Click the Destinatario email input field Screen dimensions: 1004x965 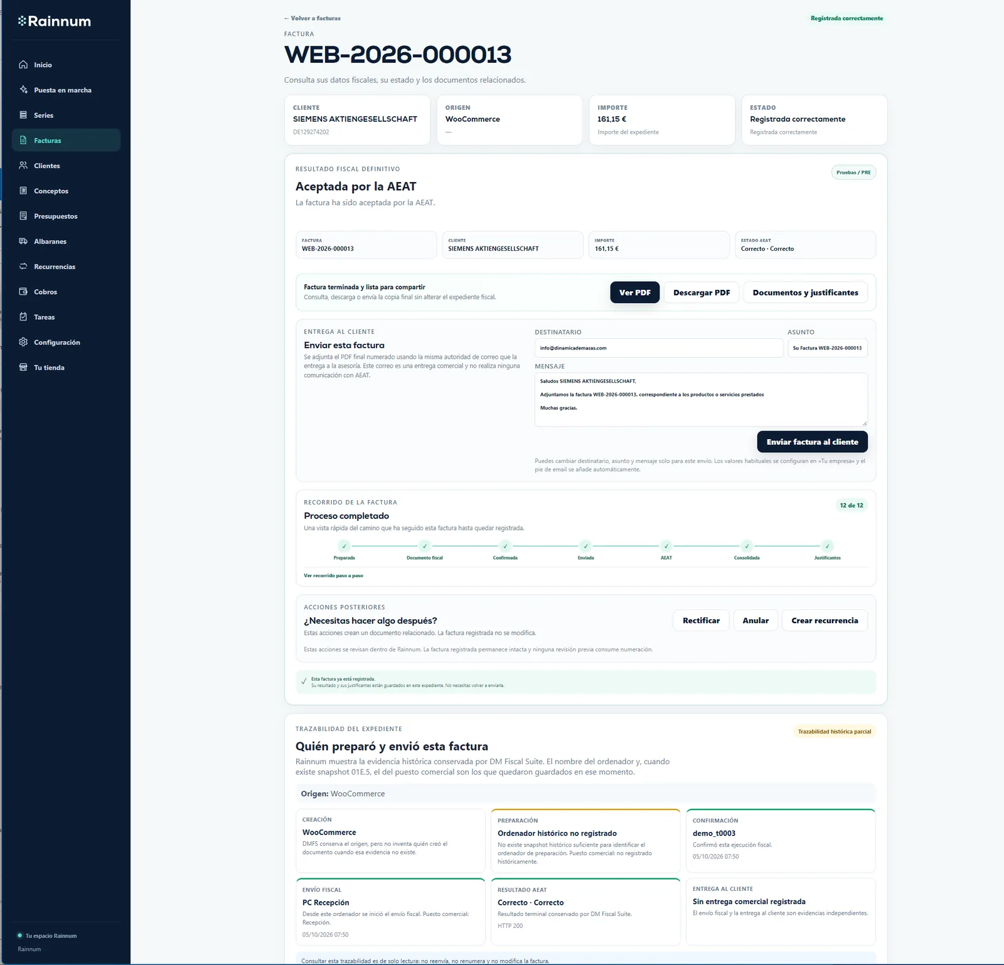[x=659, y=348]
